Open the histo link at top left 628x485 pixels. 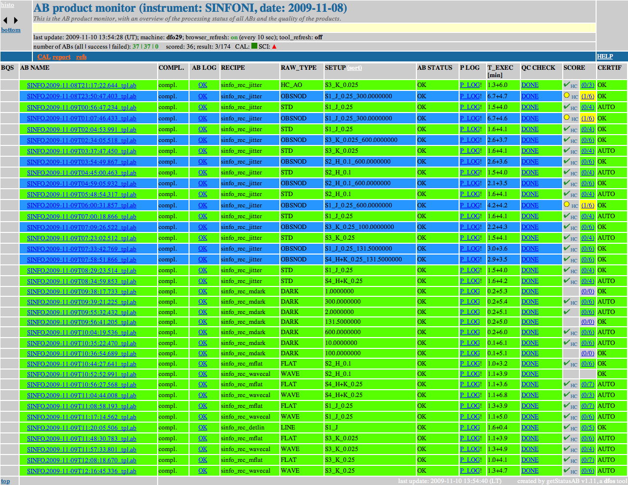click(7, 5)
